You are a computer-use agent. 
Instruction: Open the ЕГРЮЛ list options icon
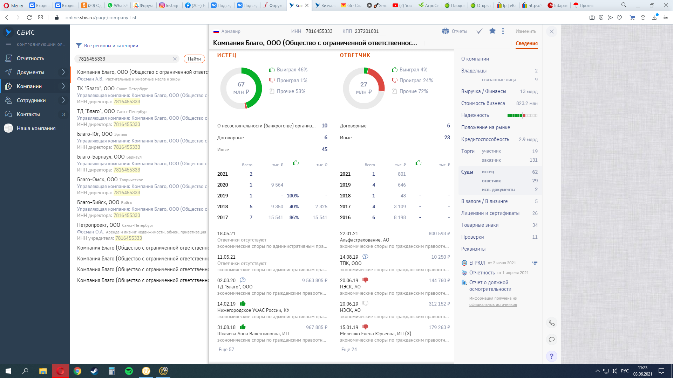tap(535, 262)
